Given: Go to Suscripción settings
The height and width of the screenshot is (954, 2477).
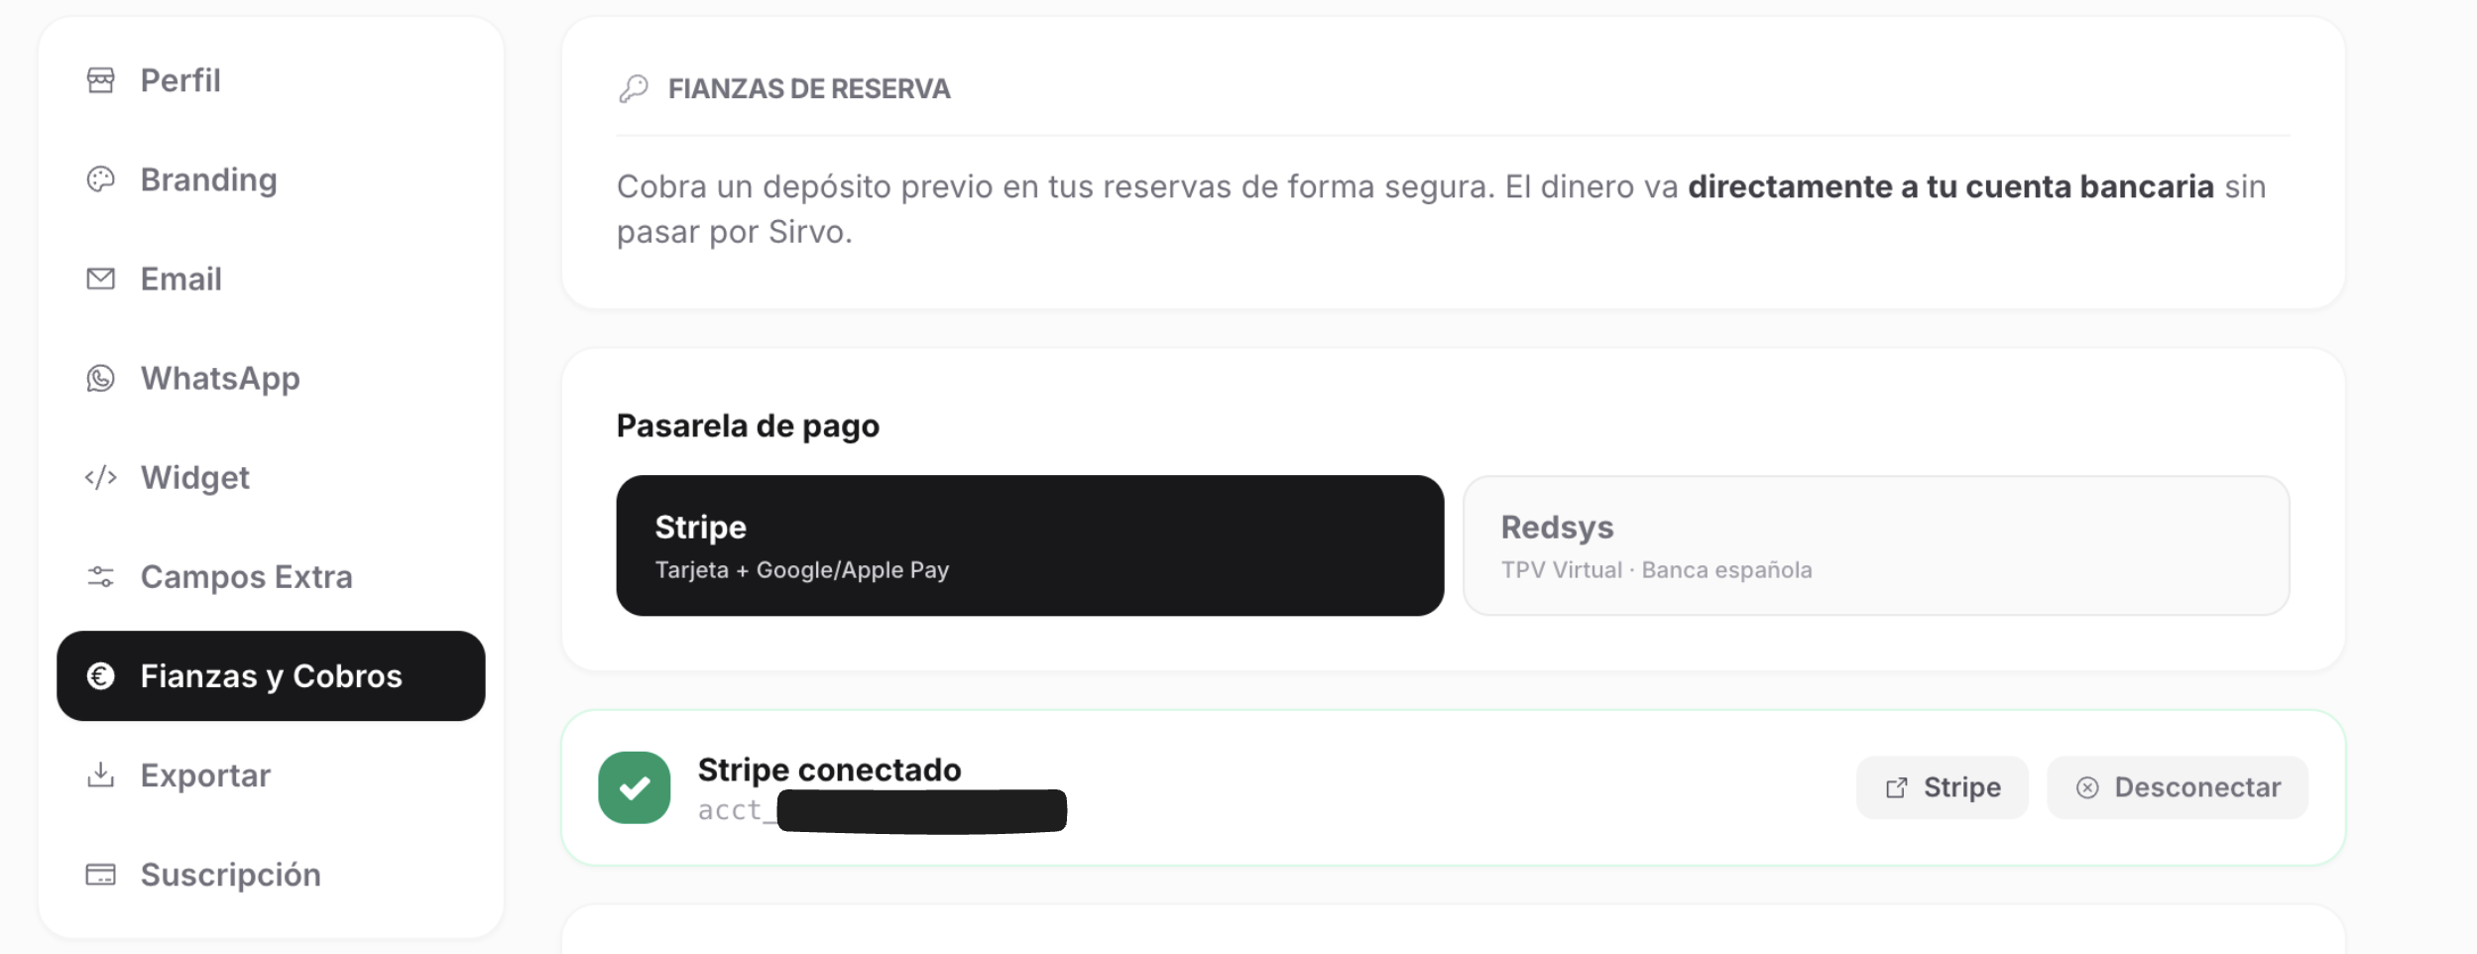Looking at the screenshot, I should tap(271, 874).
